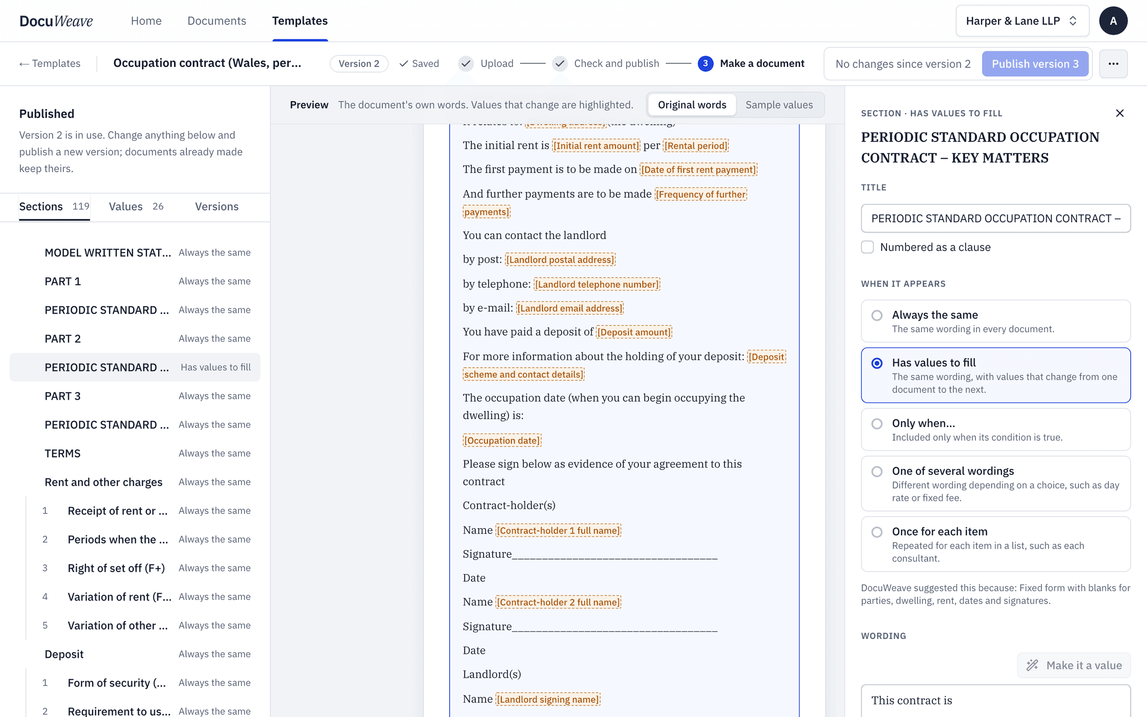Viewport: 1147px width, 717px height.
Task: Click the [Deposit amount] placeholder
Action: (634, 332)
